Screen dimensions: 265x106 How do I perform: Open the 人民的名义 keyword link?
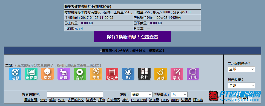click(76, 100)
